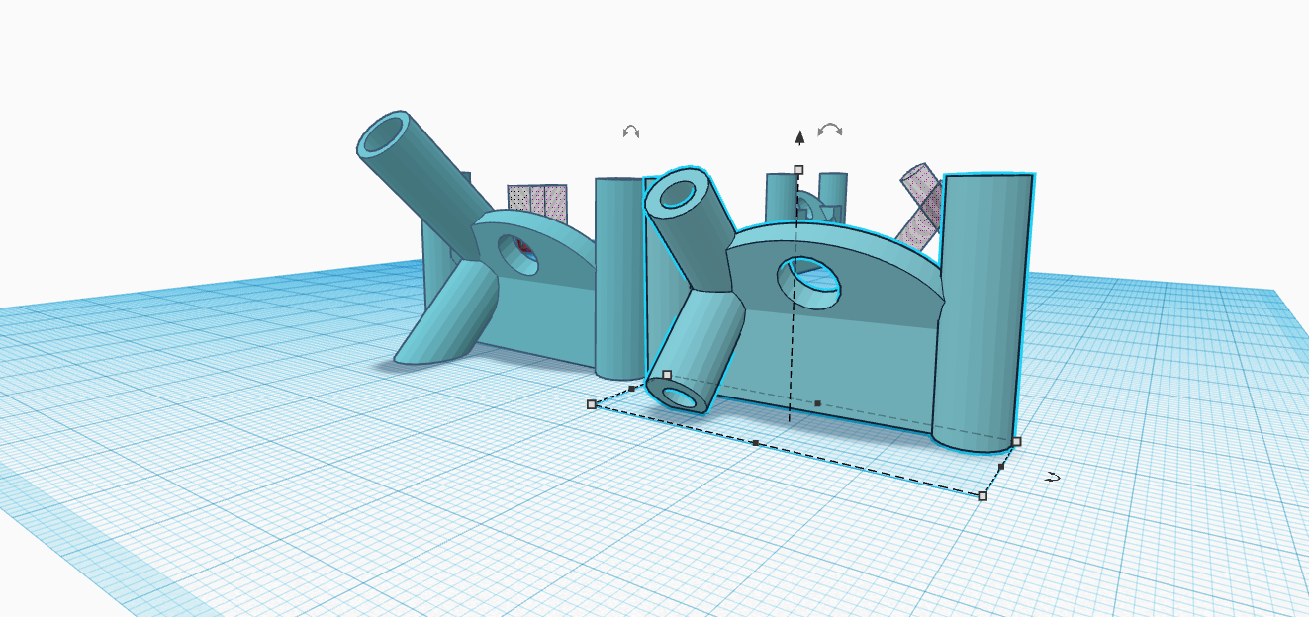Click the rotation arrow on the workplane grid
Viewport: 1309px width, 617px height.
click(1054, 478)
